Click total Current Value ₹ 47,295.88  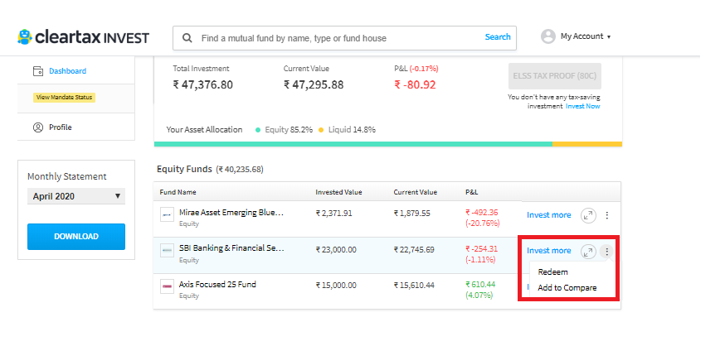click(x=314, y=85)
